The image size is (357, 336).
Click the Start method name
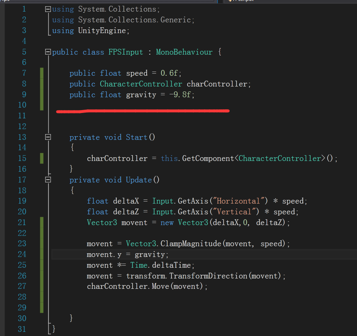[137, 137]
